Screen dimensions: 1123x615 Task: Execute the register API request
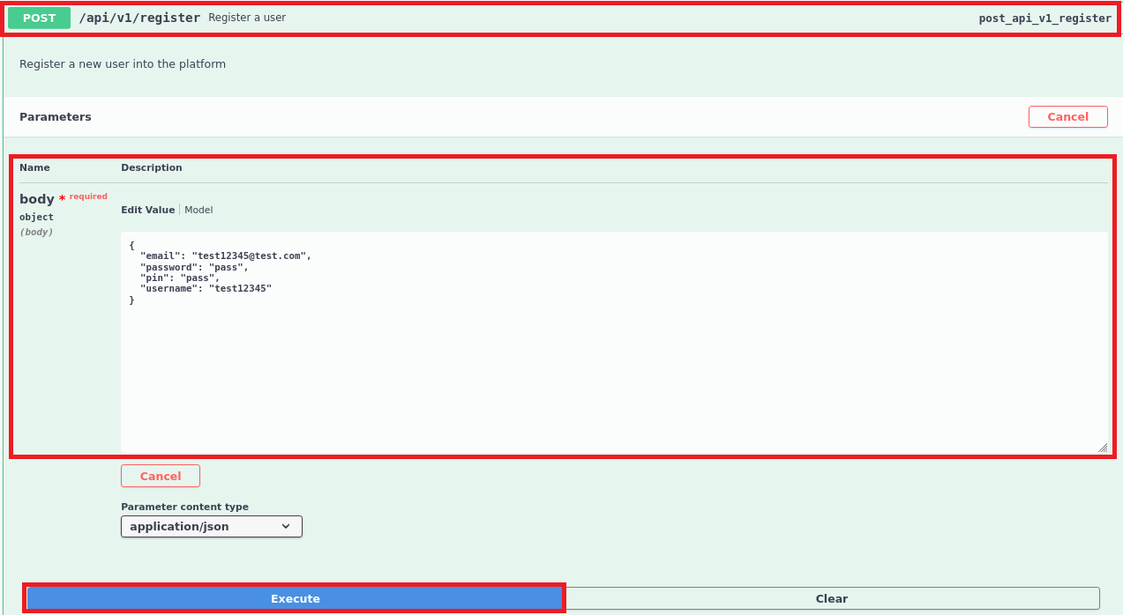click(295, 598)
